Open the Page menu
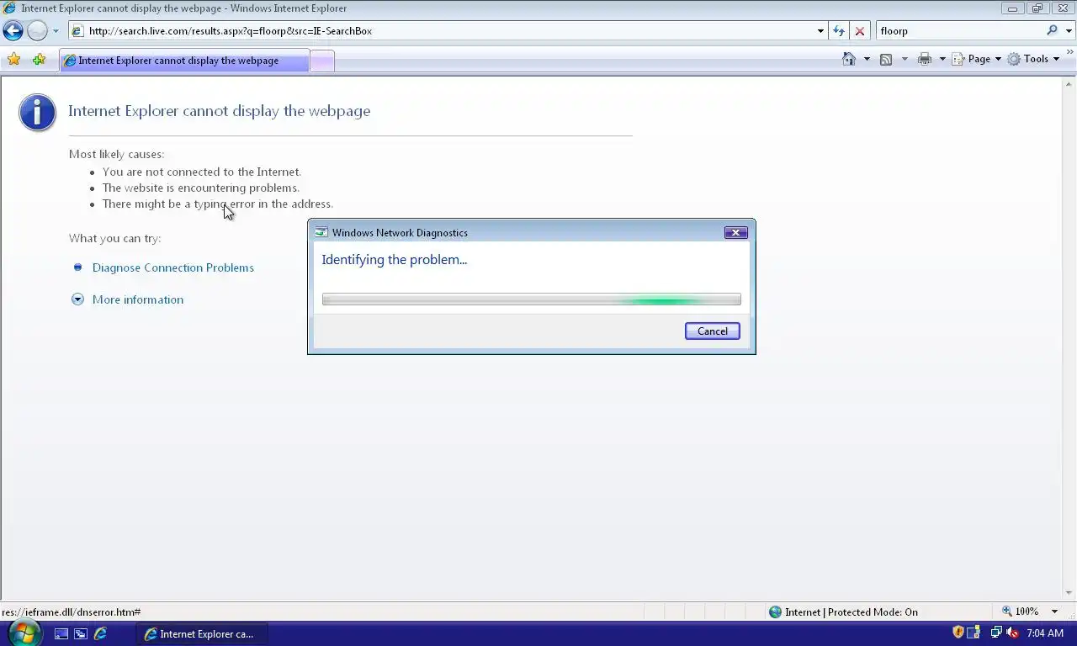Screen dimensions: 1077x646 [x=976, y=59]
